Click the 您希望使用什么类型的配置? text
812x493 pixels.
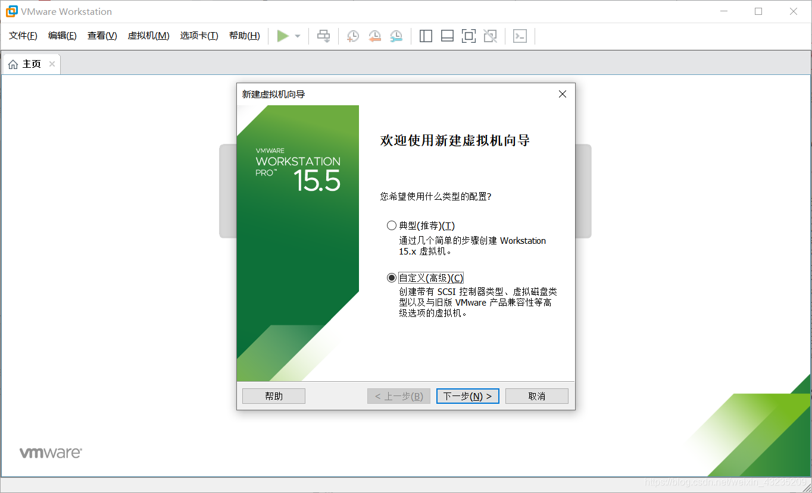click(x=436, y=196)
